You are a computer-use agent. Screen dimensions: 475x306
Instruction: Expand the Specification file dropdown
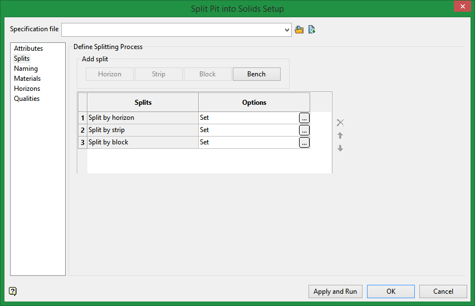click(287, 30)
